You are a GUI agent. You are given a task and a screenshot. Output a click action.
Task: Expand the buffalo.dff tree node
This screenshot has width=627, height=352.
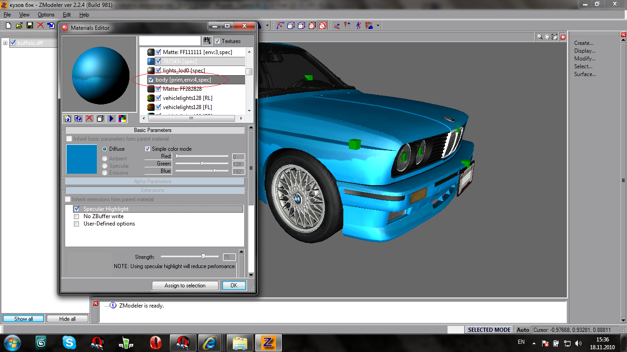[x=6, y=43]
